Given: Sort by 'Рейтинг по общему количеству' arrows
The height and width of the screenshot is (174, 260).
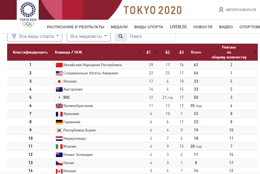Looking at the screenshot, I should tap(255, 52).
